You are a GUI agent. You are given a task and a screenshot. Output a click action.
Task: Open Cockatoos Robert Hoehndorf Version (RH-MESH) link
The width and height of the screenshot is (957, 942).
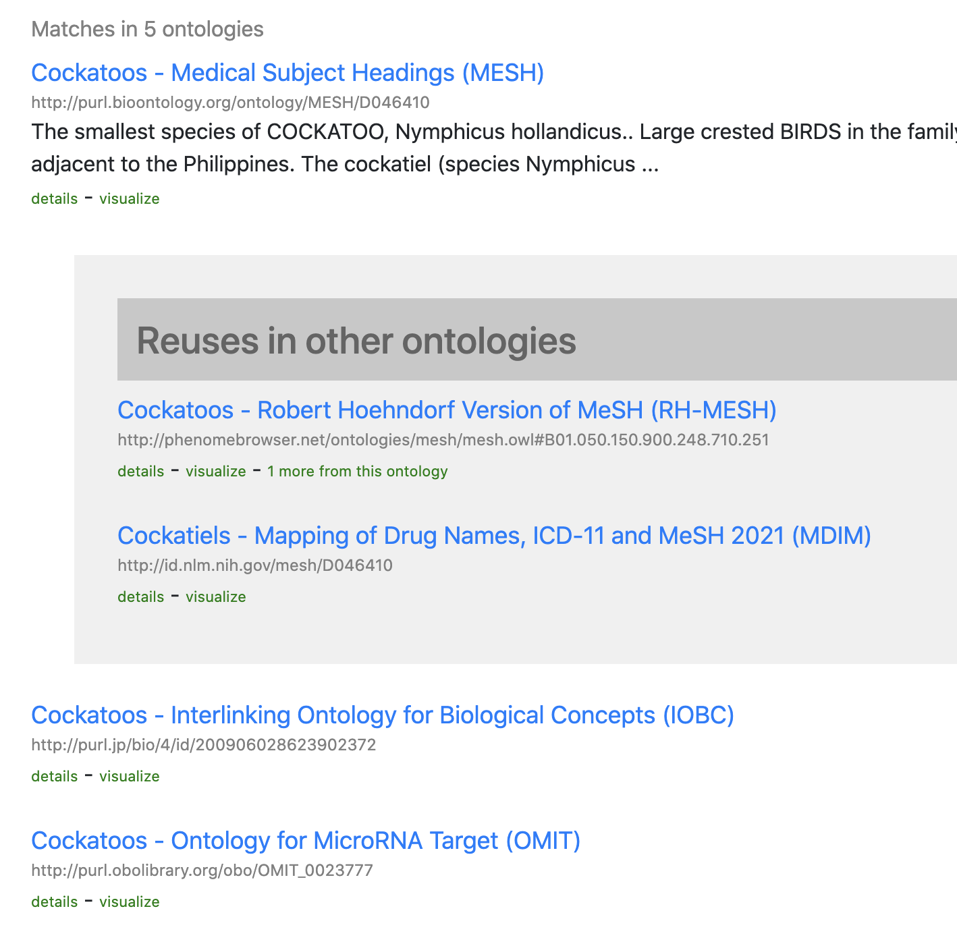pyautogui.click(x=447, y=410)
